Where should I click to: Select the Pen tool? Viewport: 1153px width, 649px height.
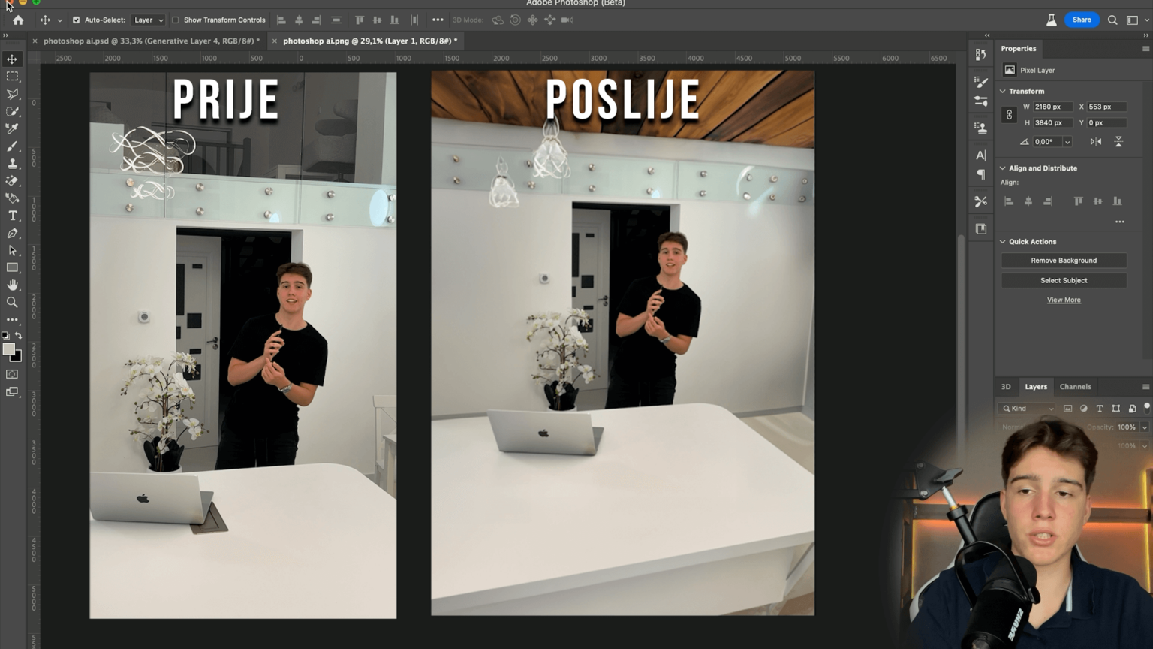pos(12,233)
